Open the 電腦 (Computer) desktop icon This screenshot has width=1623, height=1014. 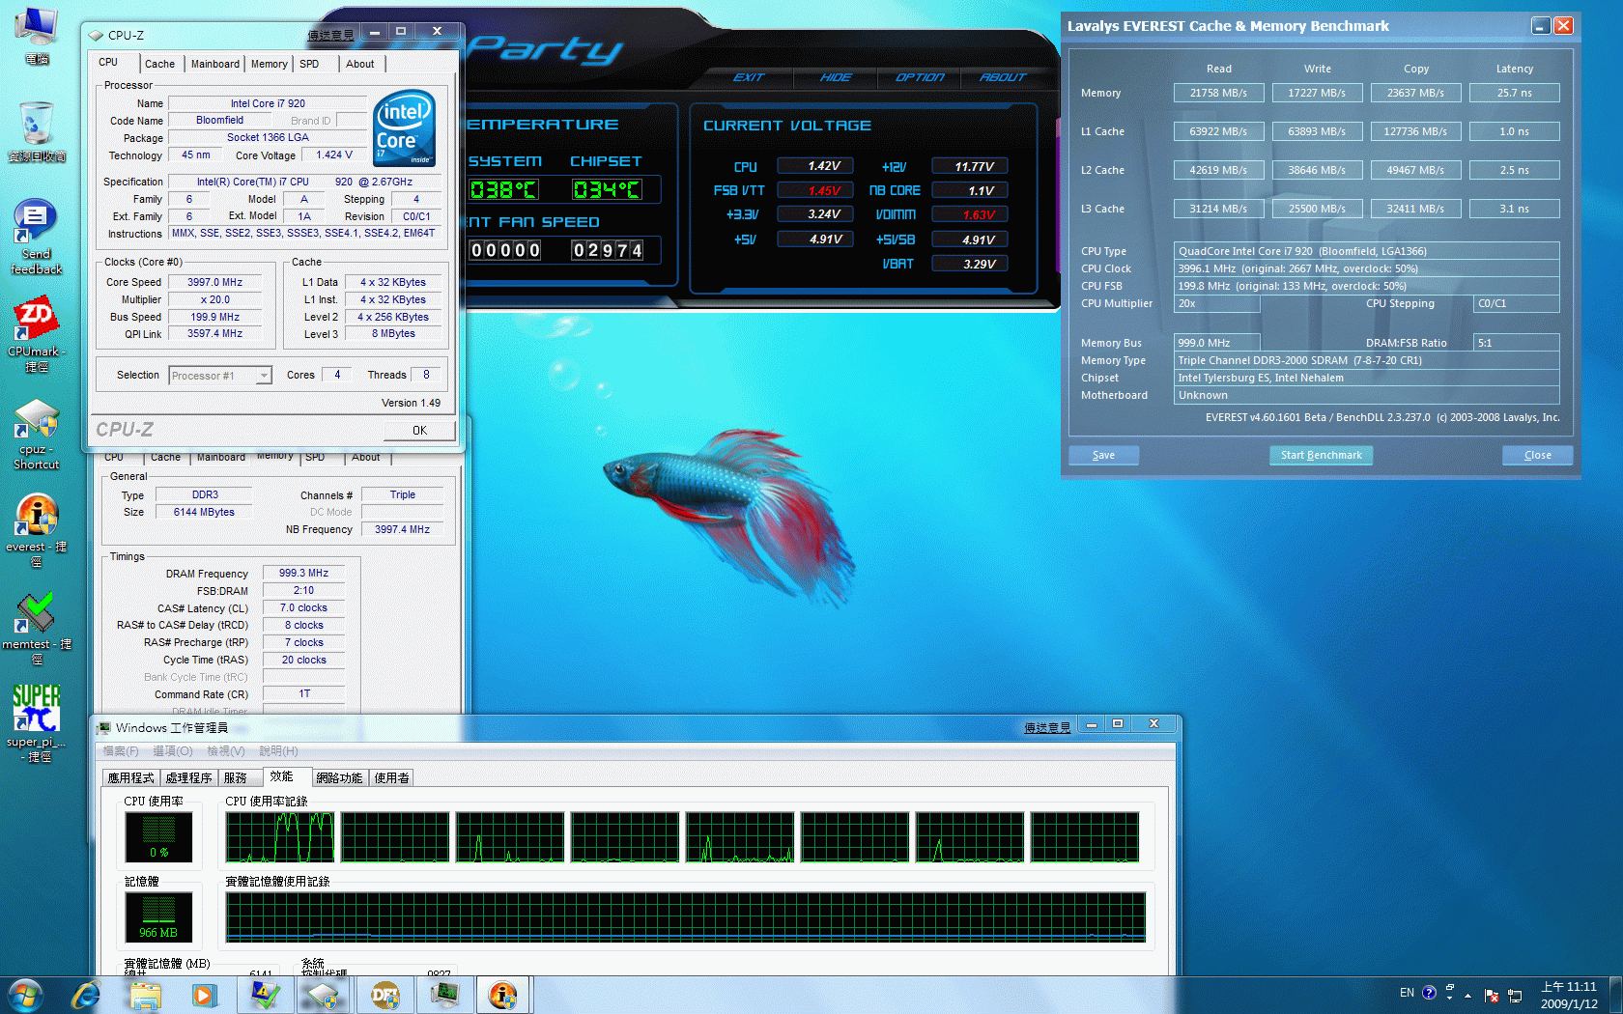(x=37, y=37)
